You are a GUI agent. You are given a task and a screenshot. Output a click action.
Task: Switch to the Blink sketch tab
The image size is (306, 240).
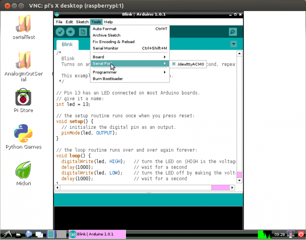coord(67,45)
